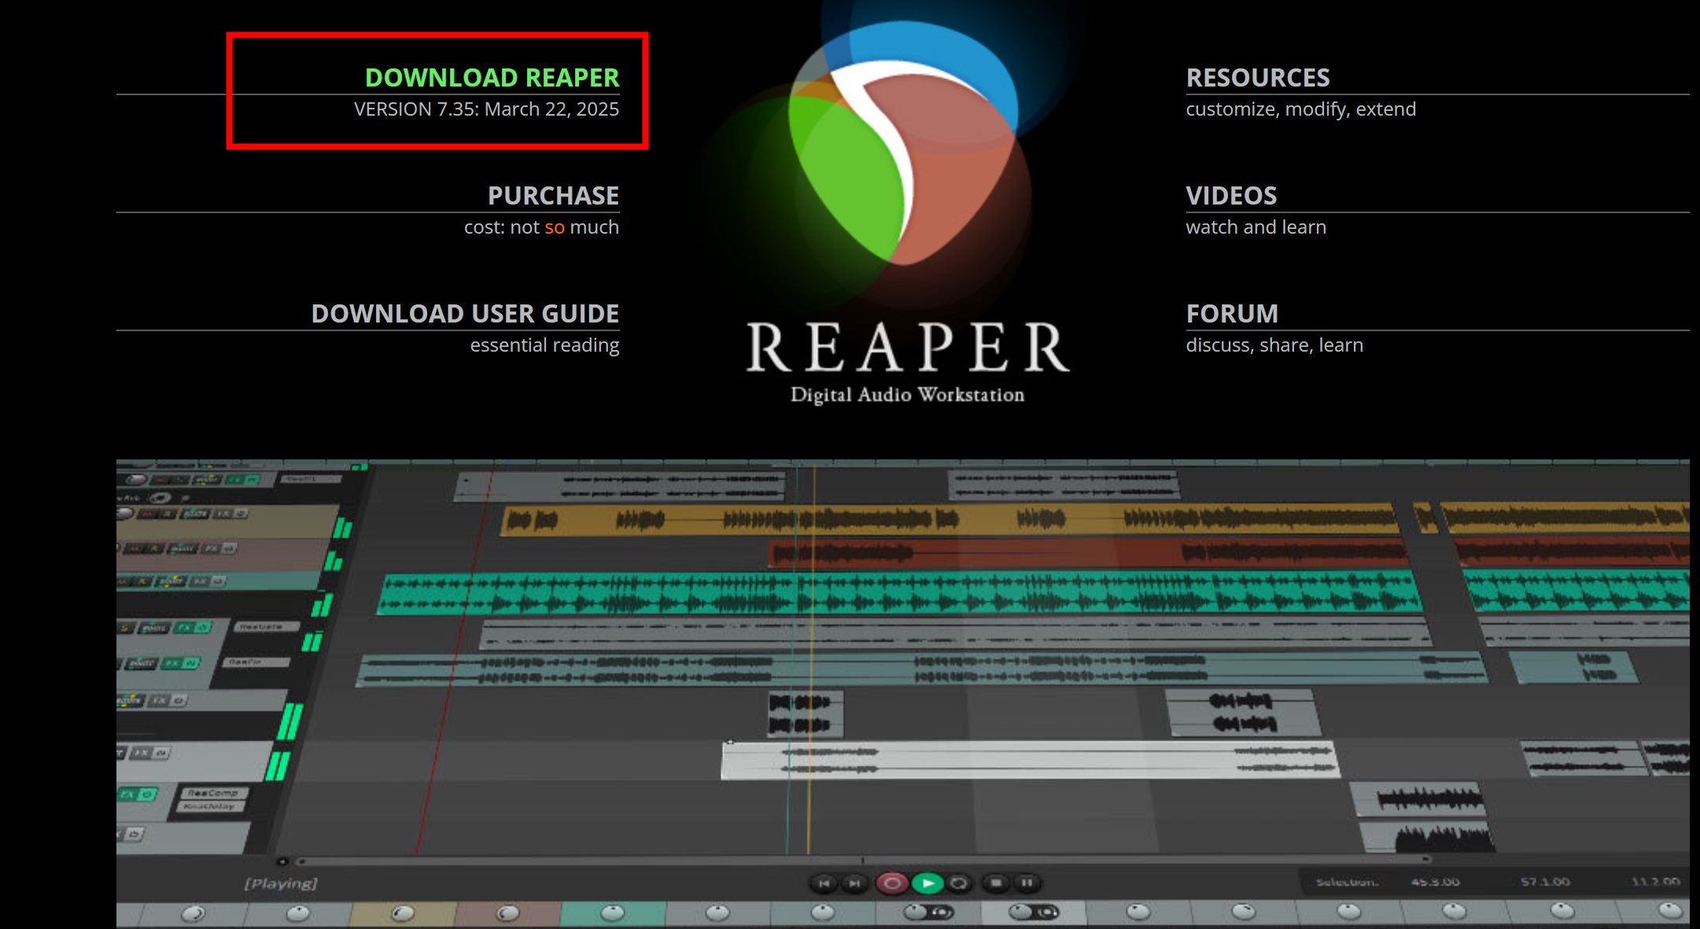Click the first mixer pan knob
Image resolution: width=1700 pixels, height=929 pixels.
coord(193,913)
